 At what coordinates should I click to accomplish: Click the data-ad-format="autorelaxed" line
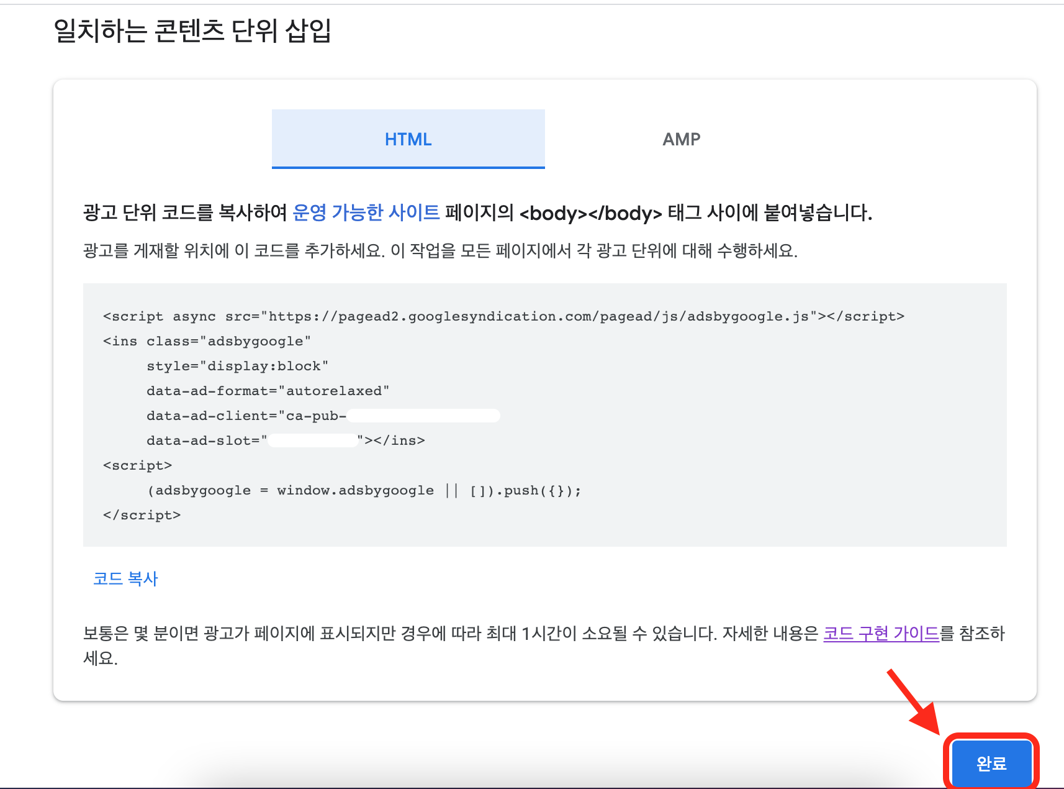point(268,391)
